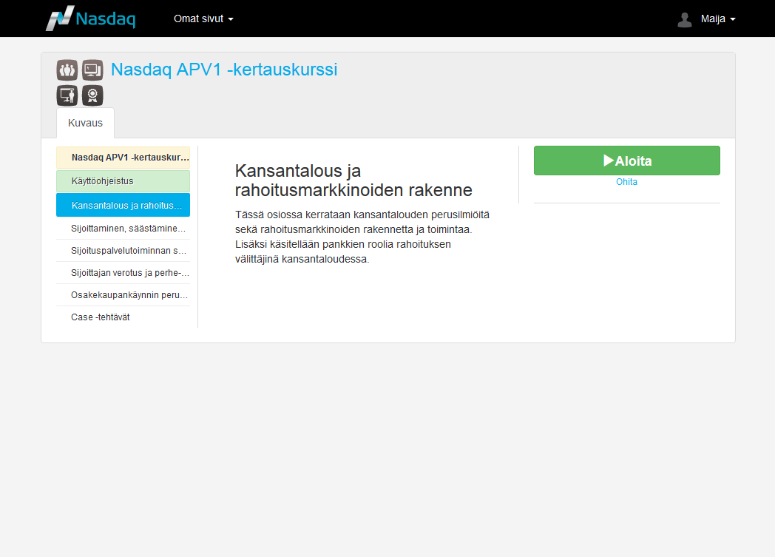Click the award ribbon certificate icon
Screen dimensions: 775x557
[x=92, y=95]
